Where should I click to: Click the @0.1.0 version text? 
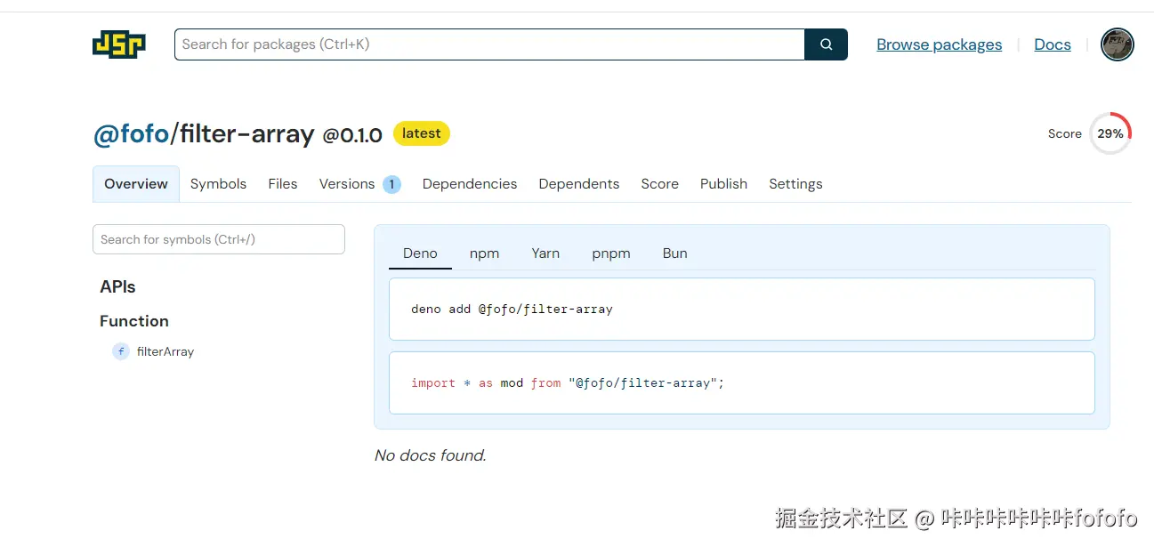(x=352, y=135)
